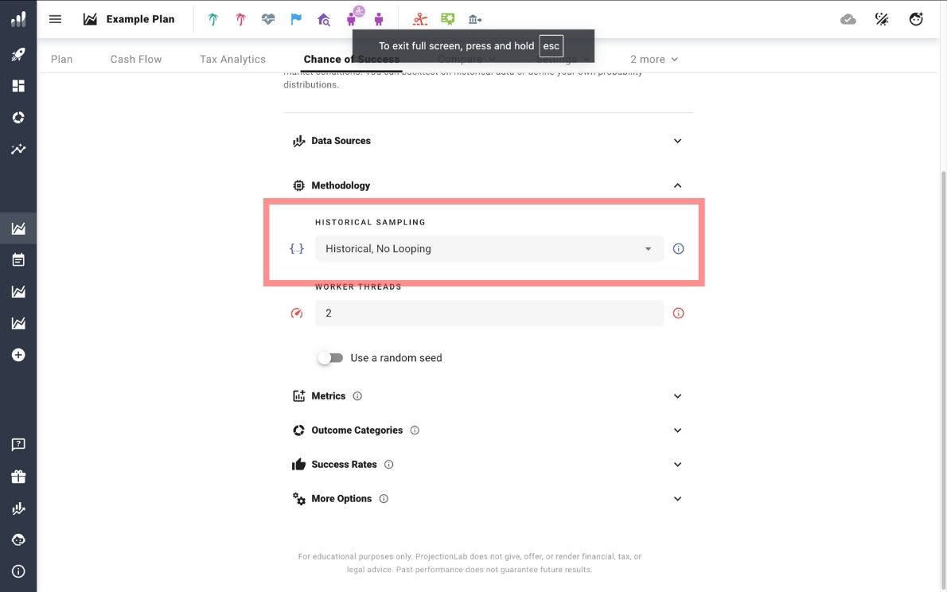Click the Example Plan title
The height and width of the screenshot is (592, 947).
click(140, 19)
